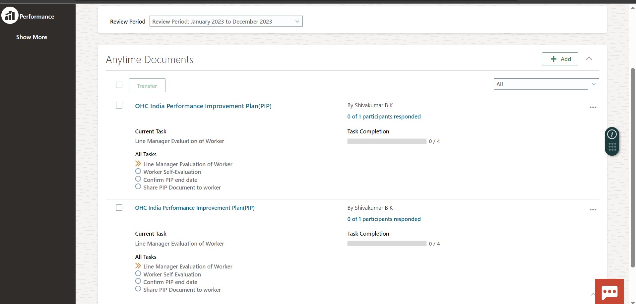The image size is (636, 304).
Task: Click the red chat bubble icon at bottom right
Action: coord(609,291)
